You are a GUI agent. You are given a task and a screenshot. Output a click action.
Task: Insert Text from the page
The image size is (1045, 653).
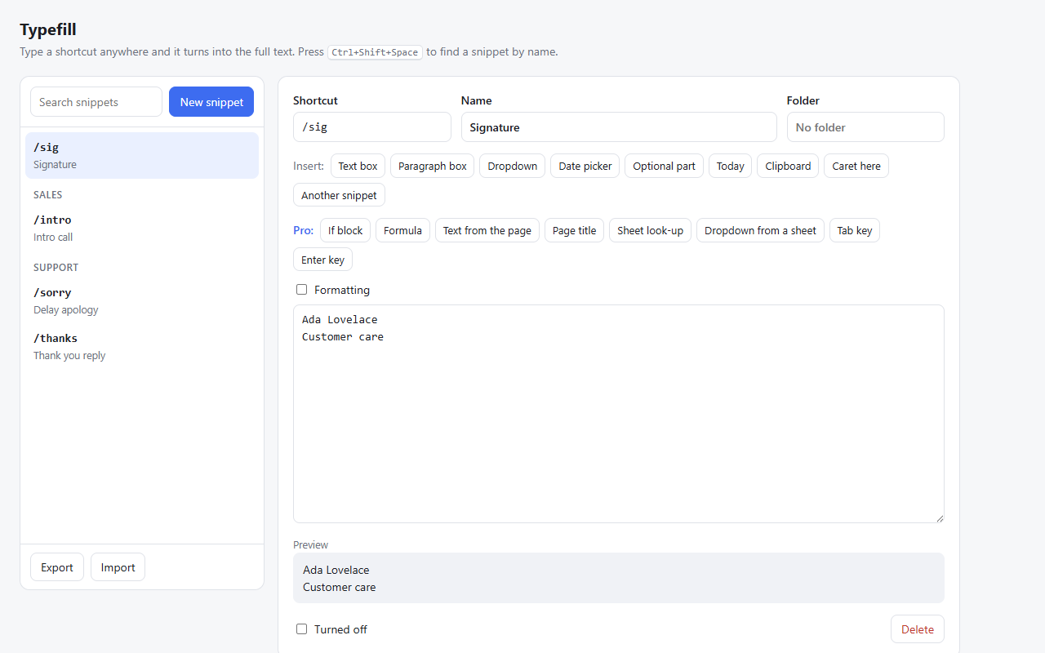point(487,230)
